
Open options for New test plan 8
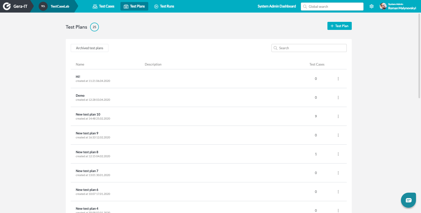[x=338, y=154]
